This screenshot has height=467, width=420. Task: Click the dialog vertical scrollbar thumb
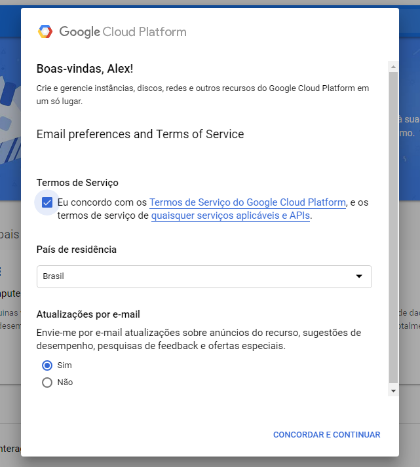(x=393, y=228)
